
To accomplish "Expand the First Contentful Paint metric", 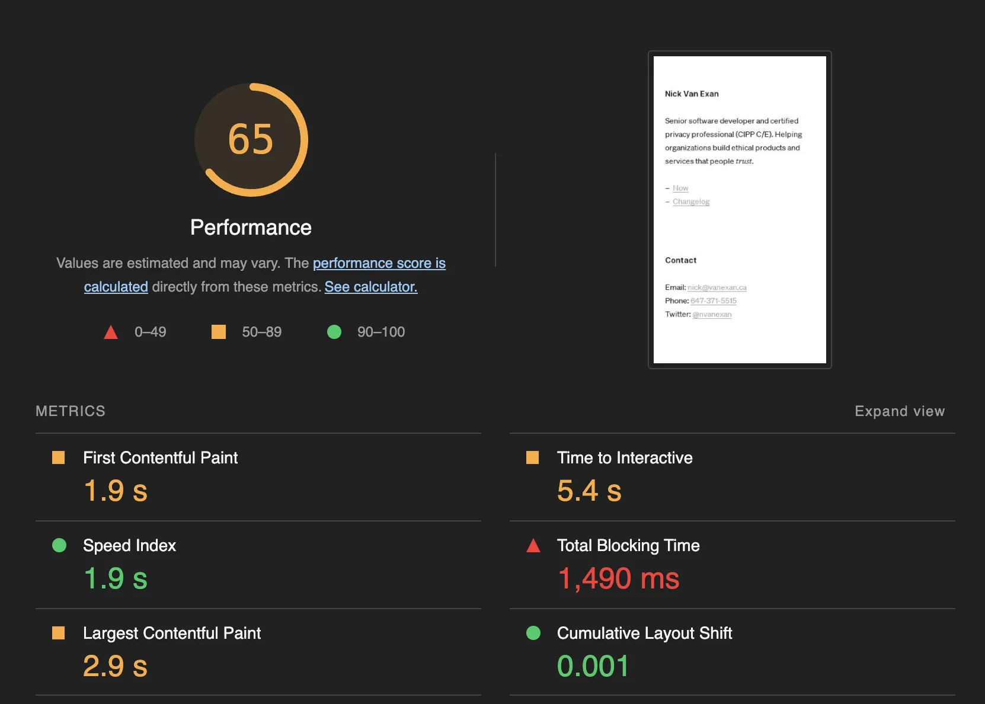I will pos(258,477).
